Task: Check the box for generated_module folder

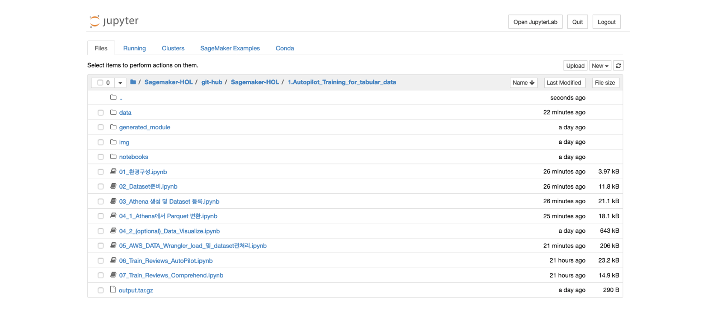Action: click(x=100, y=127)
